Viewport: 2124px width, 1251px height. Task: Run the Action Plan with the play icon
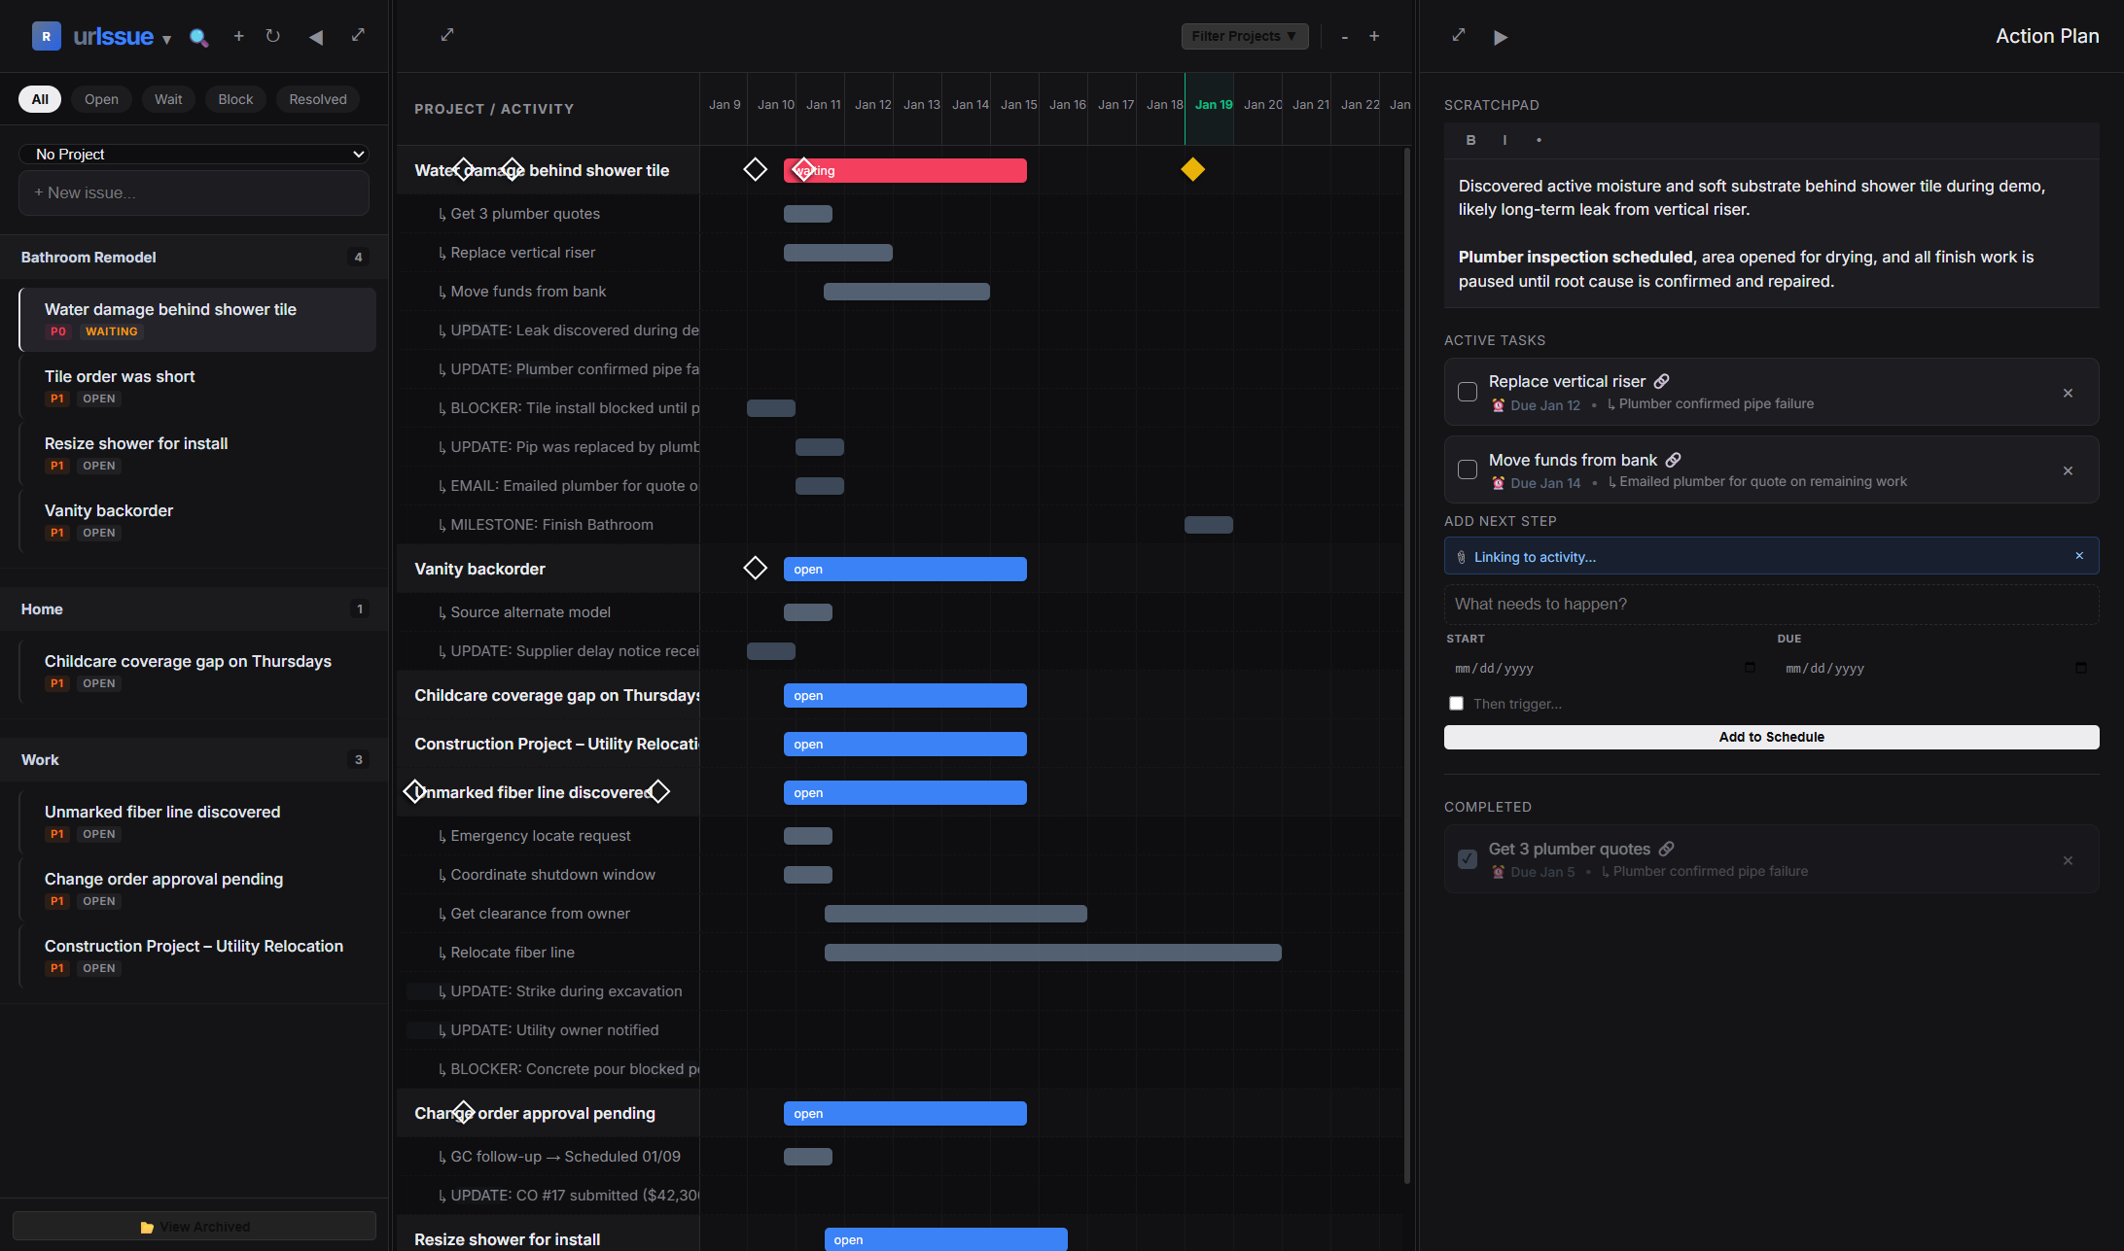click(1501, 37)
